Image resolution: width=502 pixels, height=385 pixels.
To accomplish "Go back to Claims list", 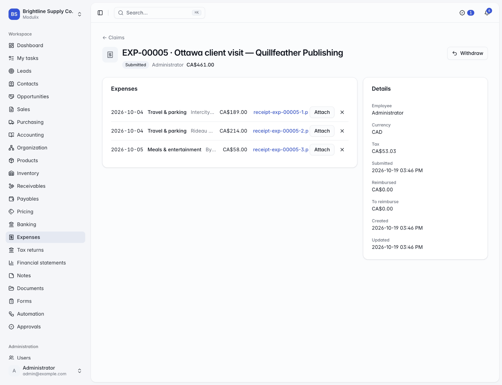I will click(113, 38).
